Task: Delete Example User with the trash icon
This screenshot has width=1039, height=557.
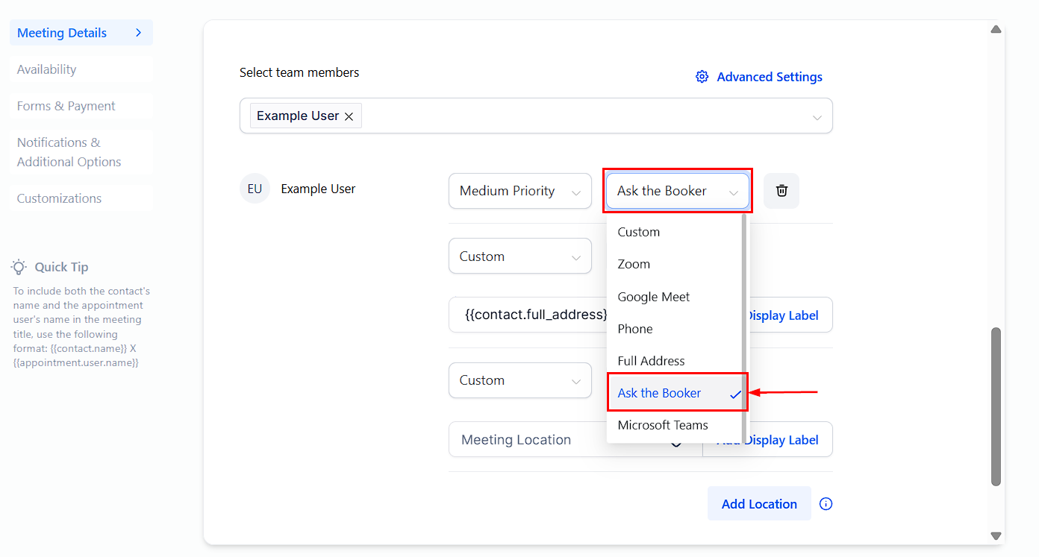Action: pyautogui.click(x=781, y=191)
